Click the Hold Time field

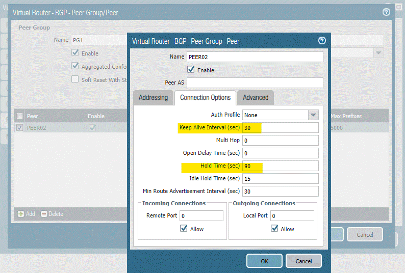(280, 166)
